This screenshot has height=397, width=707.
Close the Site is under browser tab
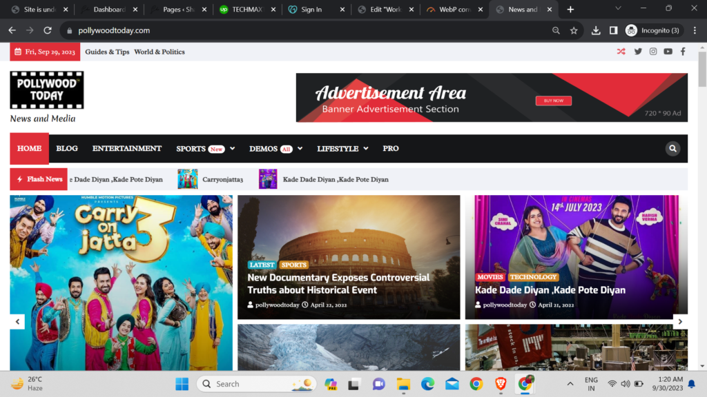[x=66, y=9]
